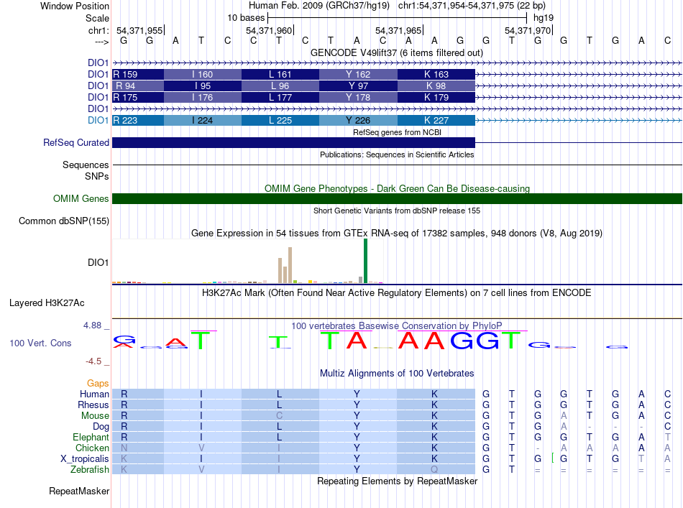Open the GTEx Gene Expression in 54 tissues title

397,233
